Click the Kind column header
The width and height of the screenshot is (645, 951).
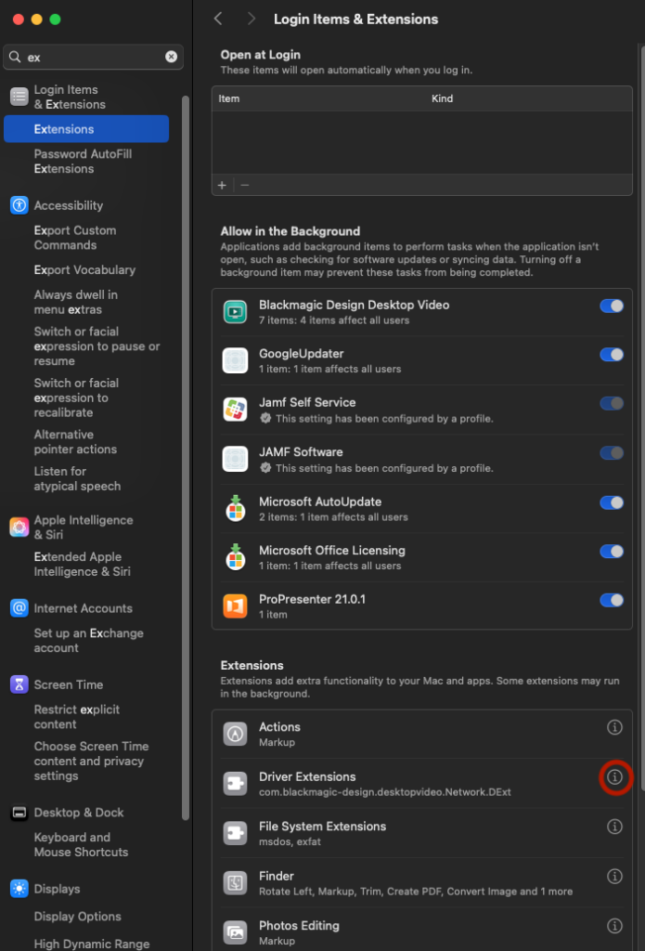(x=443, y=98)
